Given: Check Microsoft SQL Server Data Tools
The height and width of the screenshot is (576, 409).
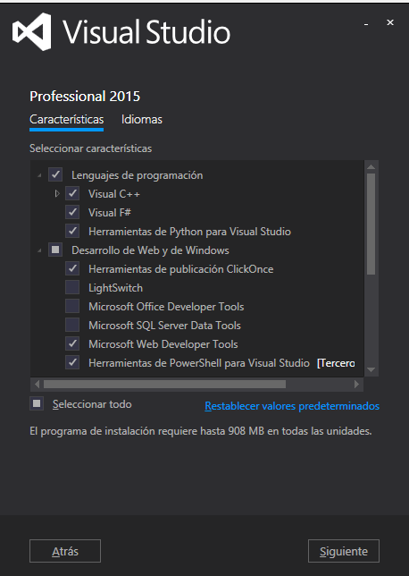Looking at the screenshot, I should coord(72,325).
